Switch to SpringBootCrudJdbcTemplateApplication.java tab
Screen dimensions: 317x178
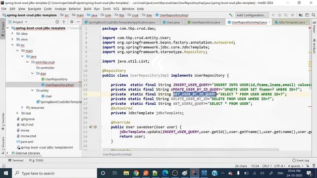click(x=121, y=22)
